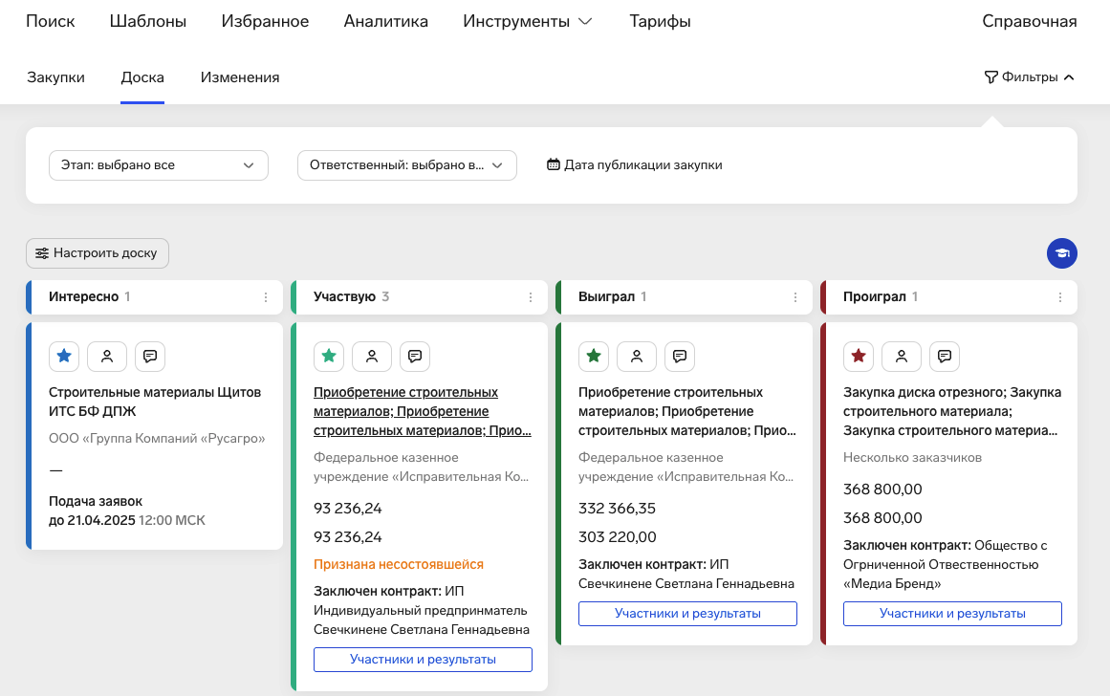Switch to the Закупки tab
The width and height of the screenshot is (1110, 696).
pyautogui.click(x=56, y=76)
